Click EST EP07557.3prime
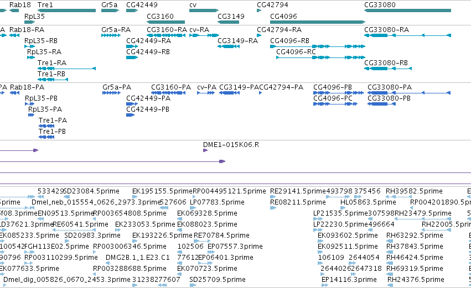Viewport: 471px width, 288px height. pyautogui.click(x=235, y=247)
